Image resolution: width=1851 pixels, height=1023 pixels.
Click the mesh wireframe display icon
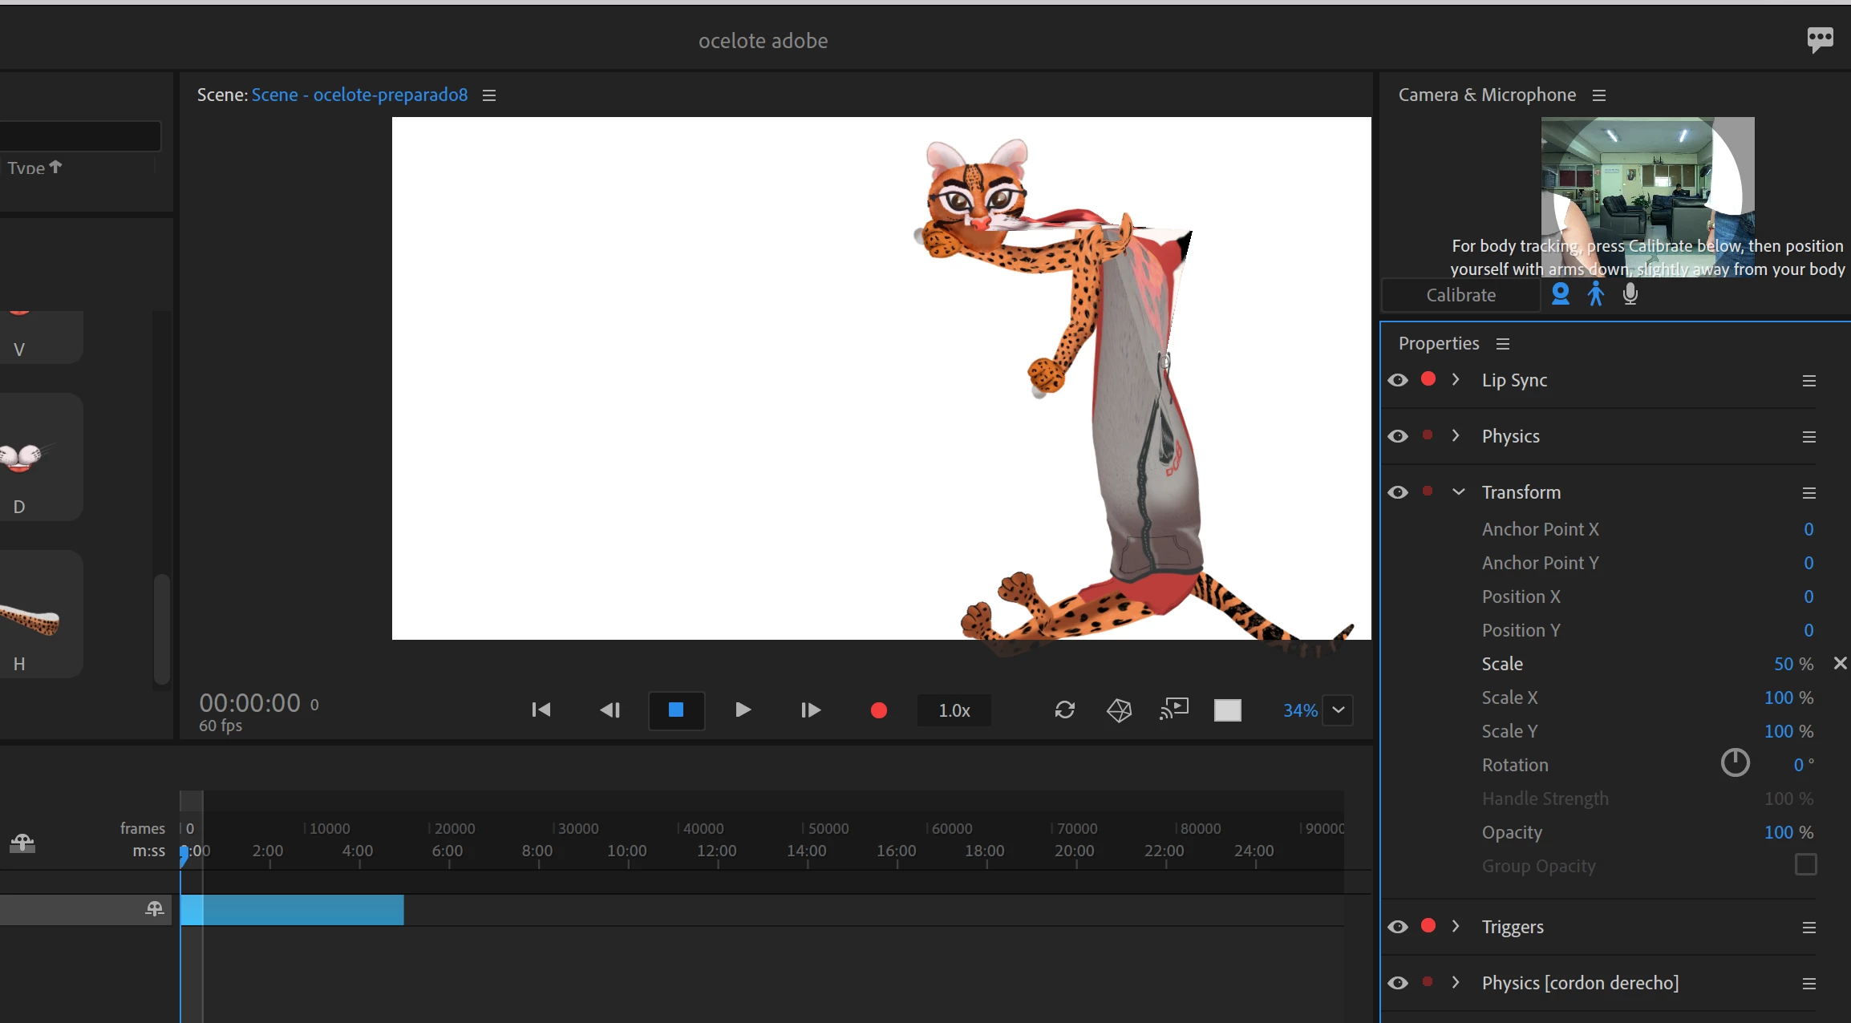[1119, 710]
